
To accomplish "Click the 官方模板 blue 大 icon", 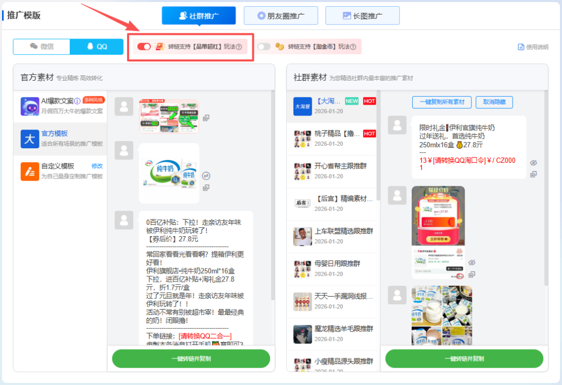I will 30,139.
